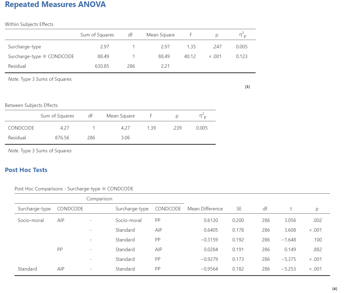
Task: Click the F value 40.12
Action: coord(190,56)
